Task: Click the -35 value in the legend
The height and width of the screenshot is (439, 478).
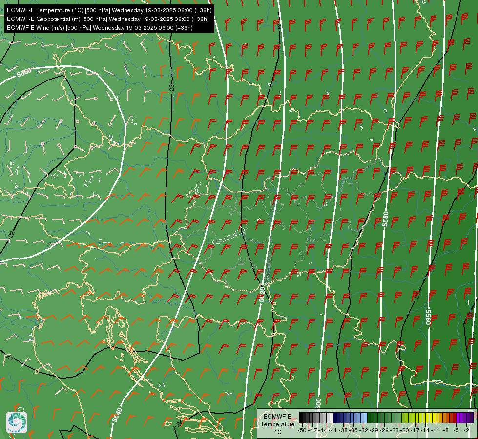Action: tap(353, 430)
